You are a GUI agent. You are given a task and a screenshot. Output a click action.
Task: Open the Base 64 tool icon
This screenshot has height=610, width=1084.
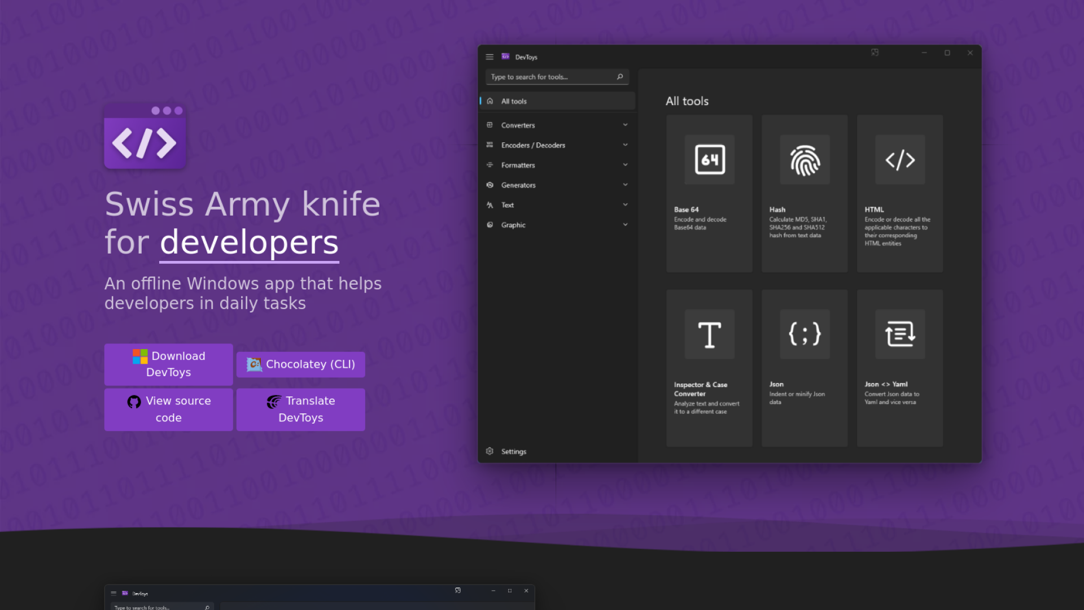click(710, 159)
